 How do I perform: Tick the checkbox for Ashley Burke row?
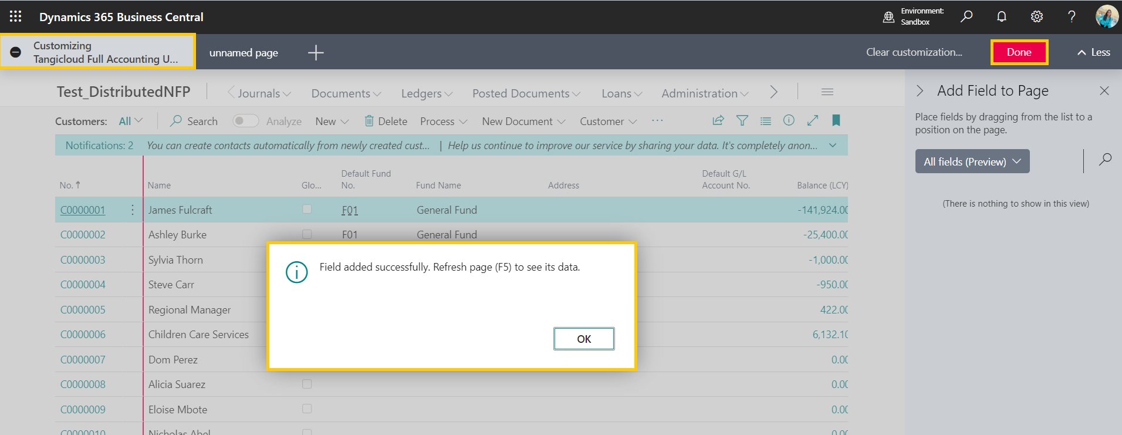(307, 234)
